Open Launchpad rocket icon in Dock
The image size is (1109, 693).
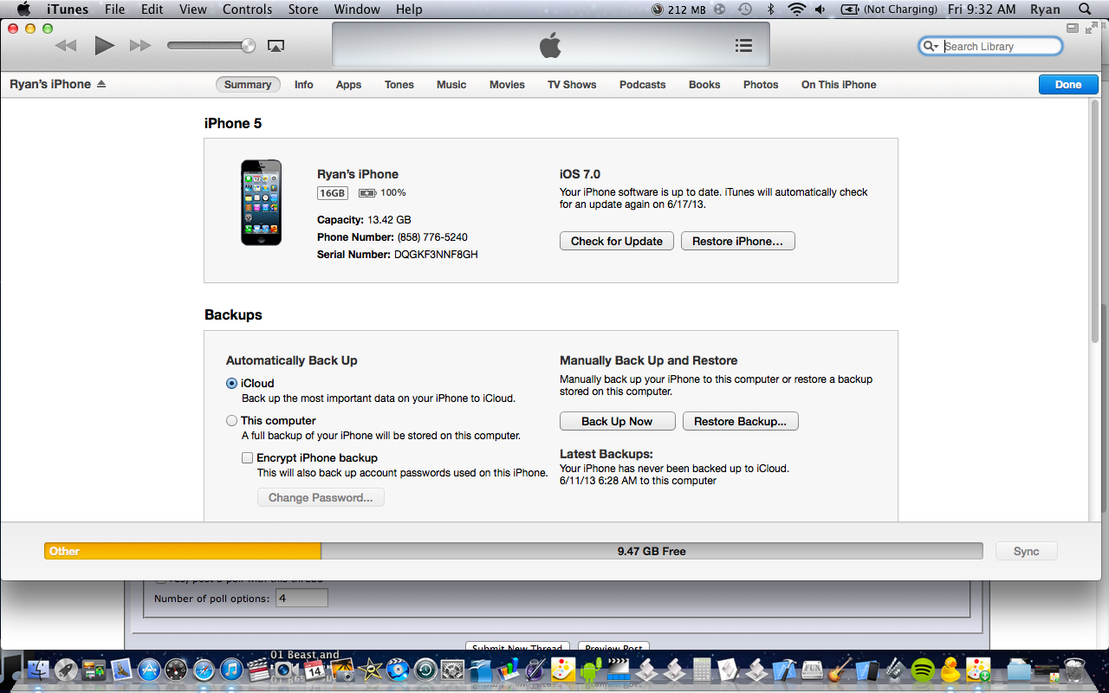tap(66, 670)
